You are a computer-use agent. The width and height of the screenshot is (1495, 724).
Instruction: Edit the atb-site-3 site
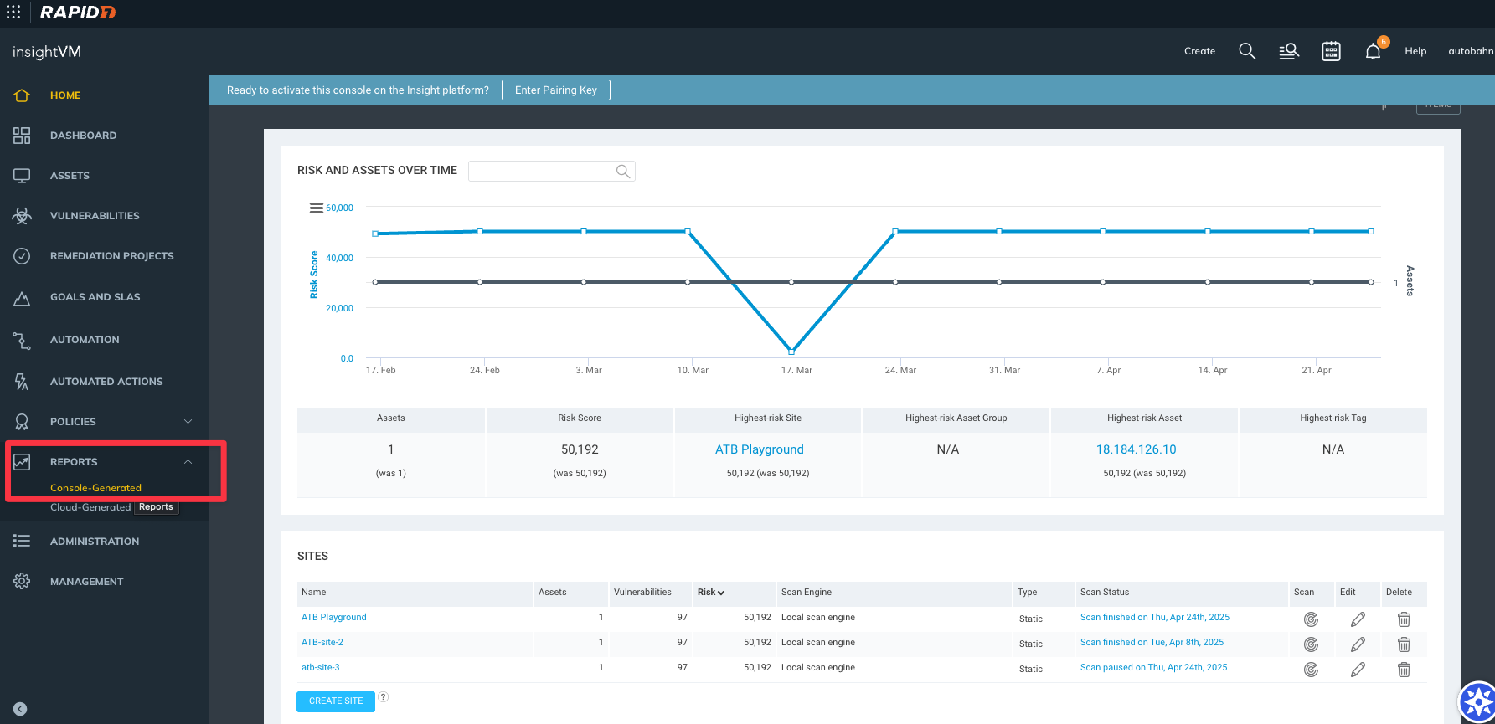(1358, 670)
